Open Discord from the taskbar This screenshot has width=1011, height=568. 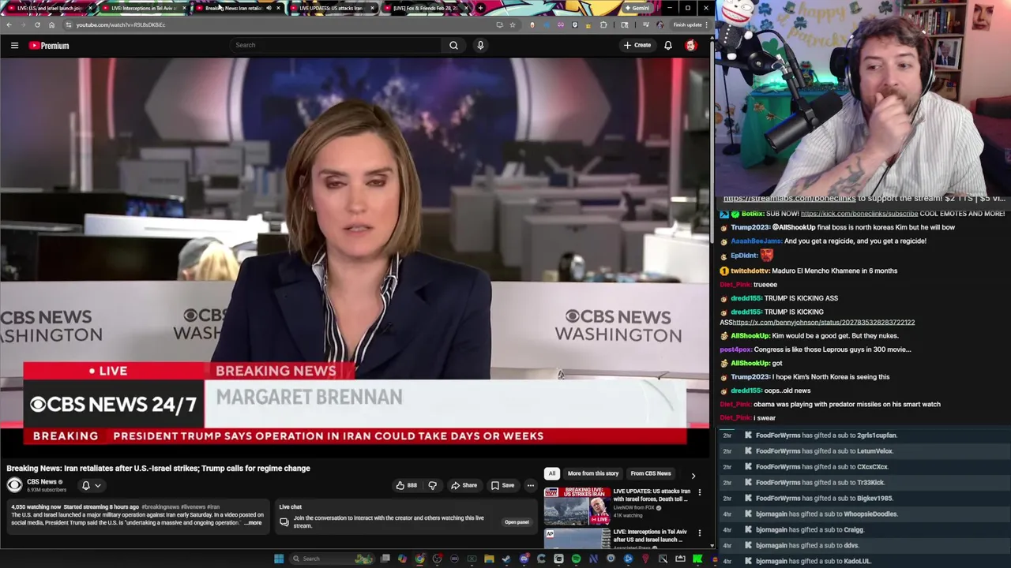(524, 559)
